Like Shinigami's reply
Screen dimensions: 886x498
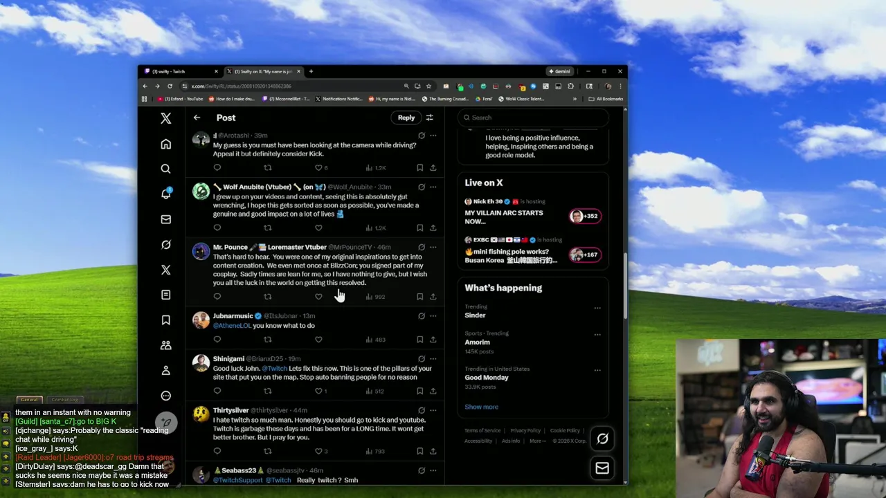click(318, 391)
